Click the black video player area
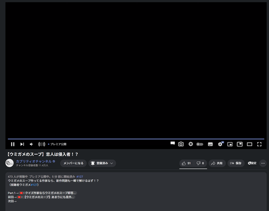The height and width of the screenshot is (211, 269). 136,70
